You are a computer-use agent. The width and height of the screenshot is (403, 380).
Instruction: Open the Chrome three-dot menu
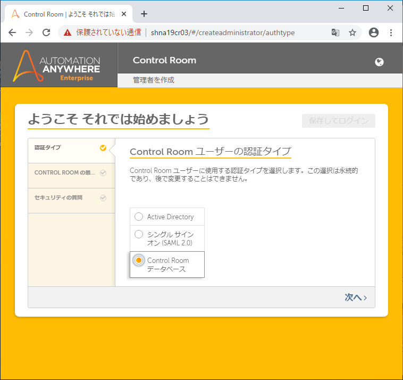click(x=391, y=32)
